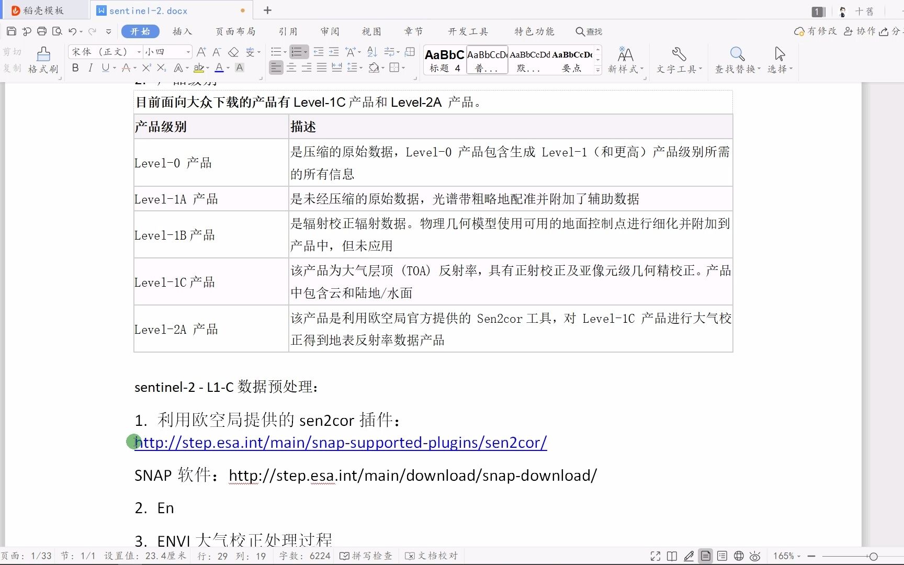Switch to web layout globe icon

(x=739, y=556)
